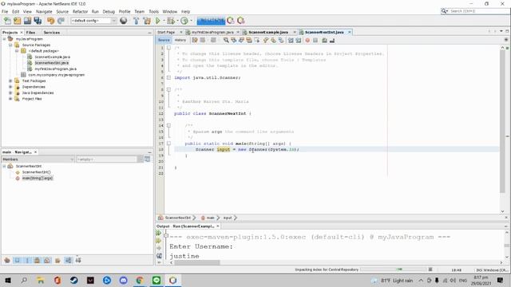
Task: Click the Unpacking index progress bar
Action: pos(394,269)
